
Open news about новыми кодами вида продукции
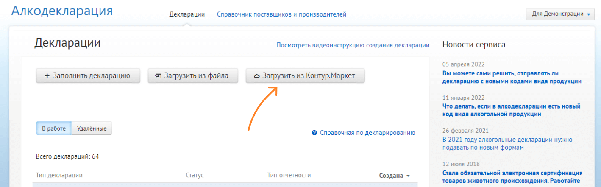[x=512, y=77]
